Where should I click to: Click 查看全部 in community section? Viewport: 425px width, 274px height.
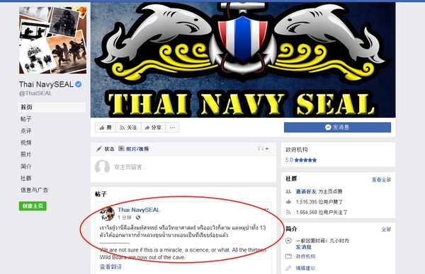(x=381, y=179)
